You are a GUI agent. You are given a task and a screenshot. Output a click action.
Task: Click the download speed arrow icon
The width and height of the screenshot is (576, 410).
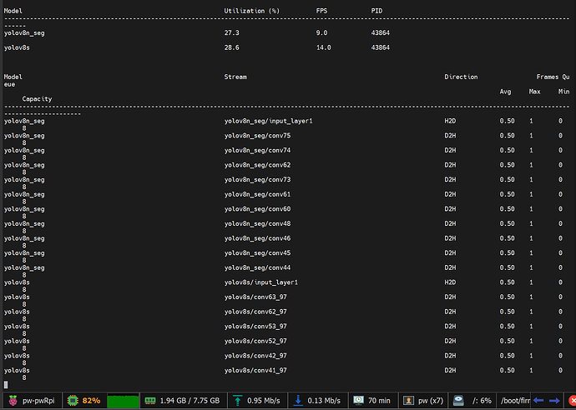298,400
